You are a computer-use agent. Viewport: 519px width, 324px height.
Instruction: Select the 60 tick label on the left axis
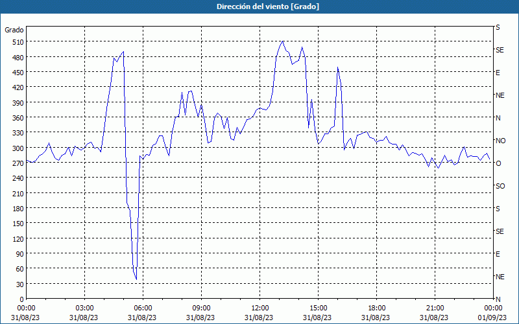(x=20, y=269)
